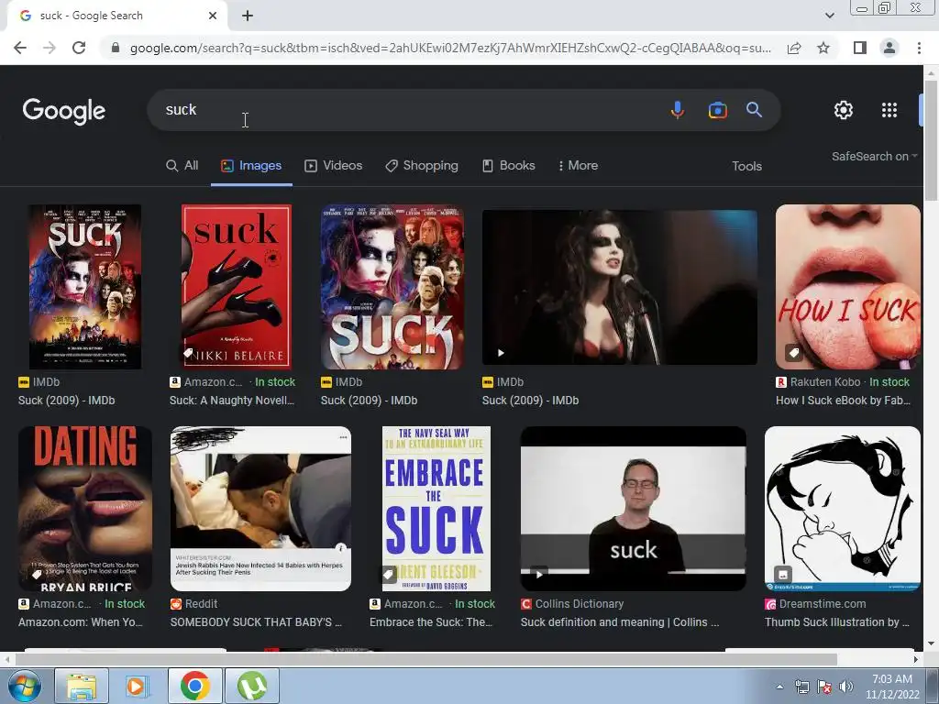The width and height of the screenshot is (939, 704).
Task: Go forward to next page
Action: (x=50, y=48)
